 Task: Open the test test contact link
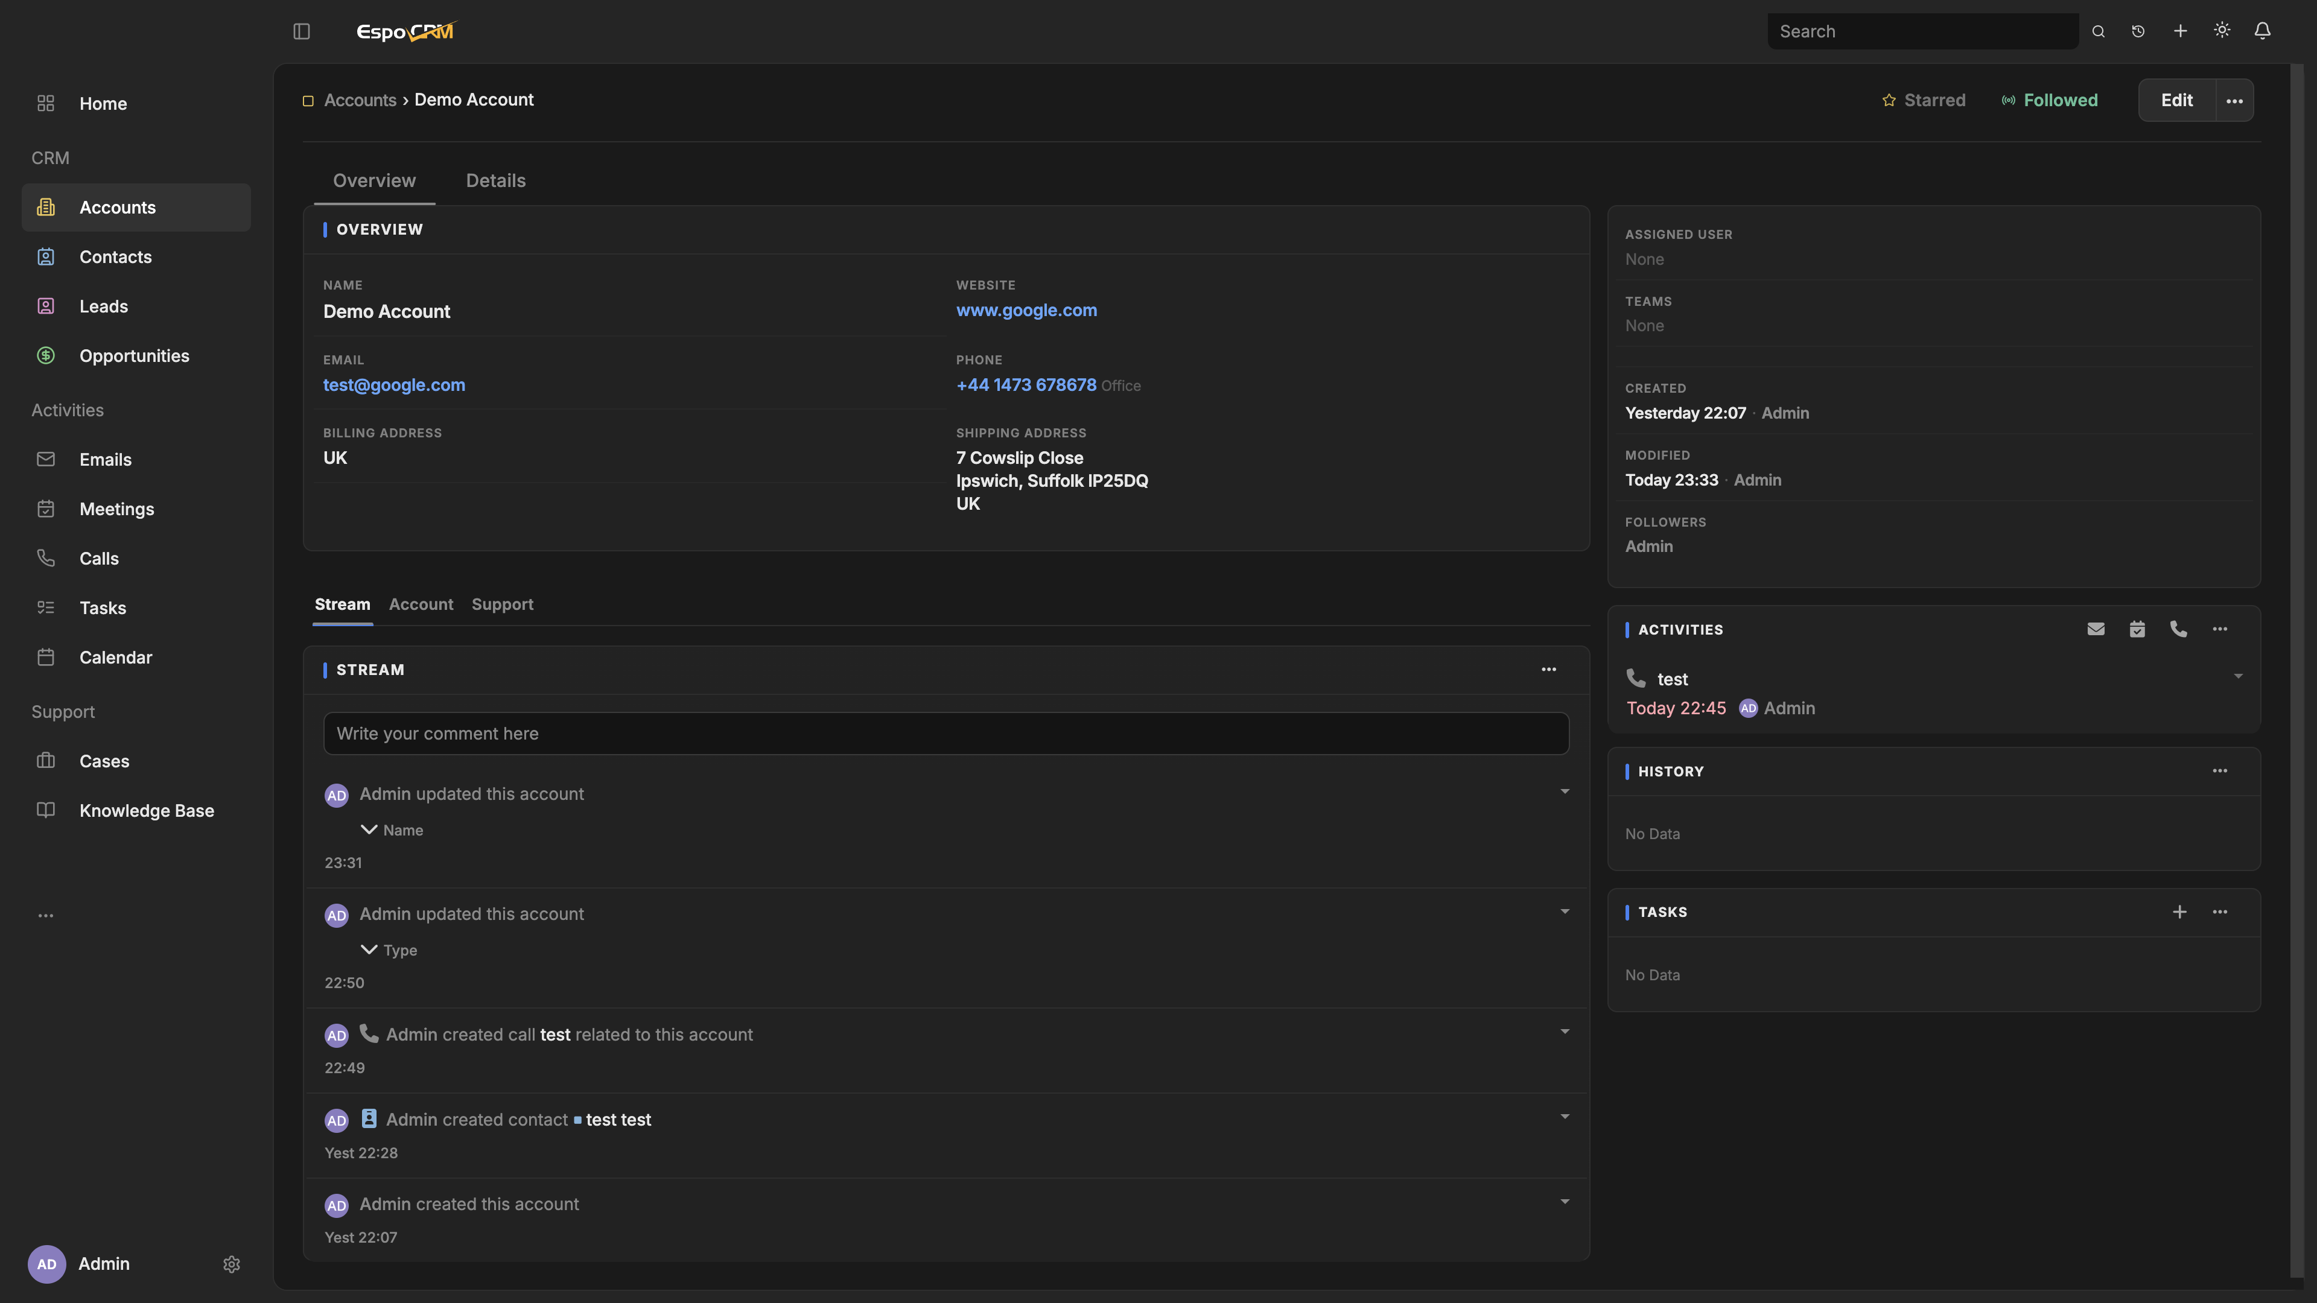click(619, 1120)
